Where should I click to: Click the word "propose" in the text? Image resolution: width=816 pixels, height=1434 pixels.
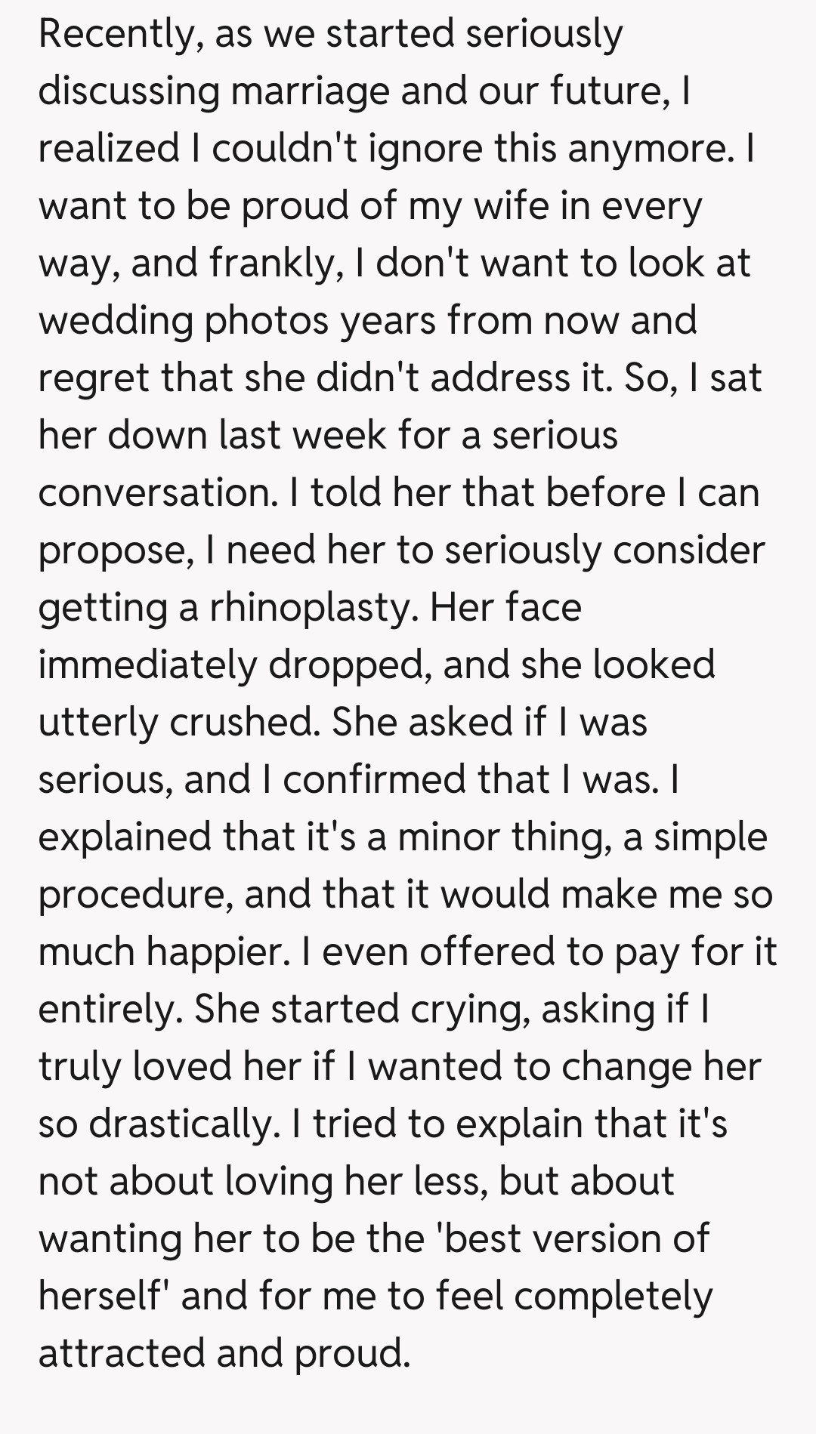click(x=111, y=551)
